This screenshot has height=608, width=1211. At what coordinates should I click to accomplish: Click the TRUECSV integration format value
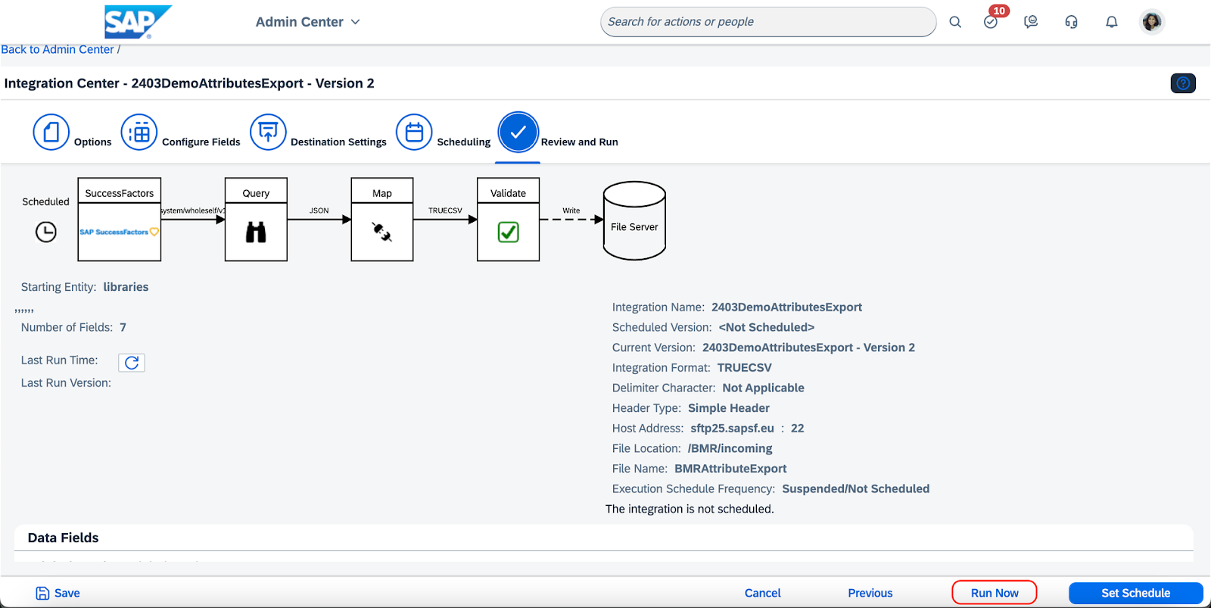tap(745, 368)
